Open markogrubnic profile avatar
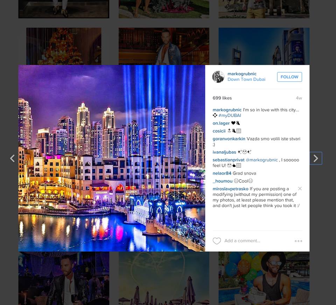Screen dimensions: 336x305 pos(218,77)
